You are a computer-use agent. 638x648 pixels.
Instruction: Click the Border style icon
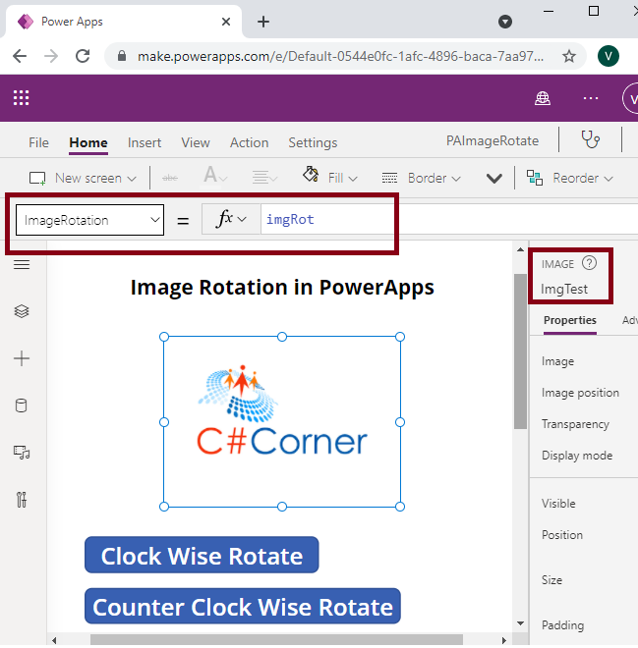[389, 178]
